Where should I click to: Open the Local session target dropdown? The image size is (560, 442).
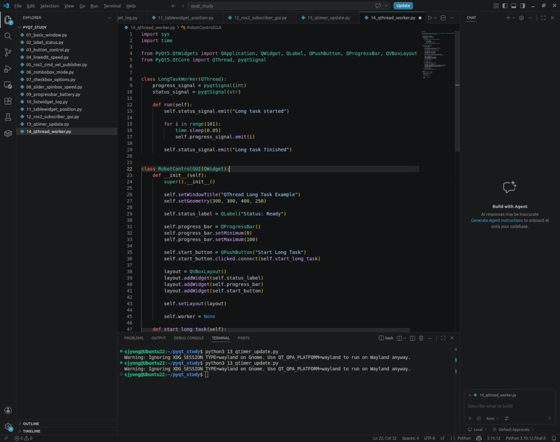477,429
